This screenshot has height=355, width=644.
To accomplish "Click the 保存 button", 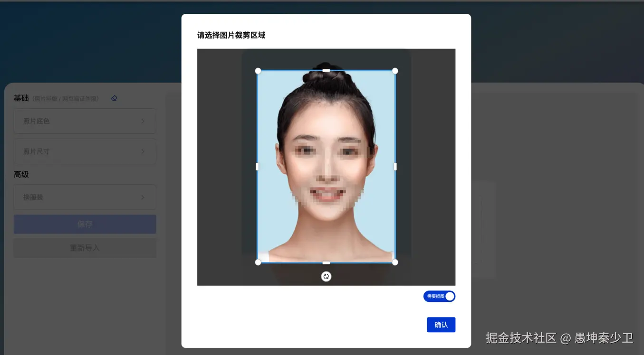I will point(85,224).
